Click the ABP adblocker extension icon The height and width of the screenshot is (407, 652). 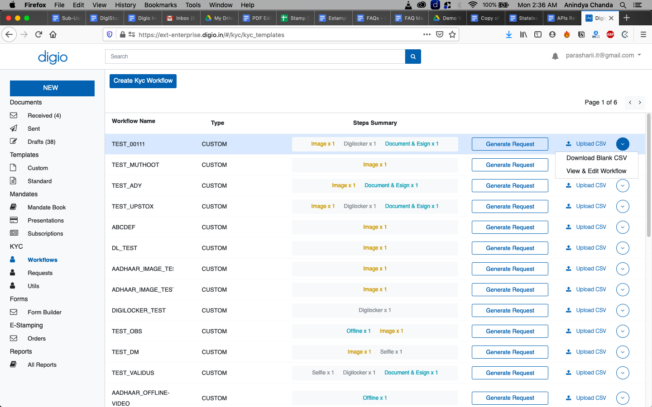610,34
